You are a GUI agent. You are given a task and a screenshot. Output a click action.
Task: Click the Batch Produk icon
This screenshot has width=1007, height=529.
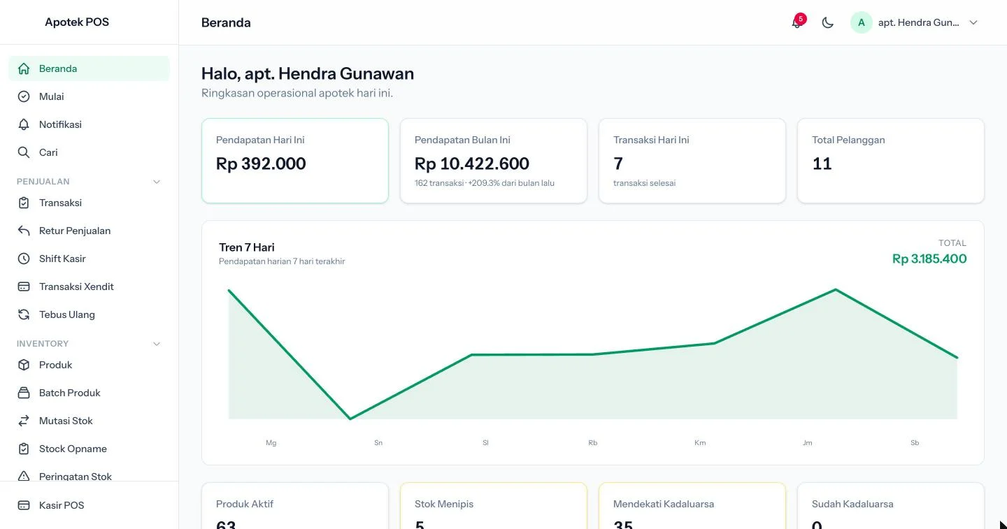[24, 393]
